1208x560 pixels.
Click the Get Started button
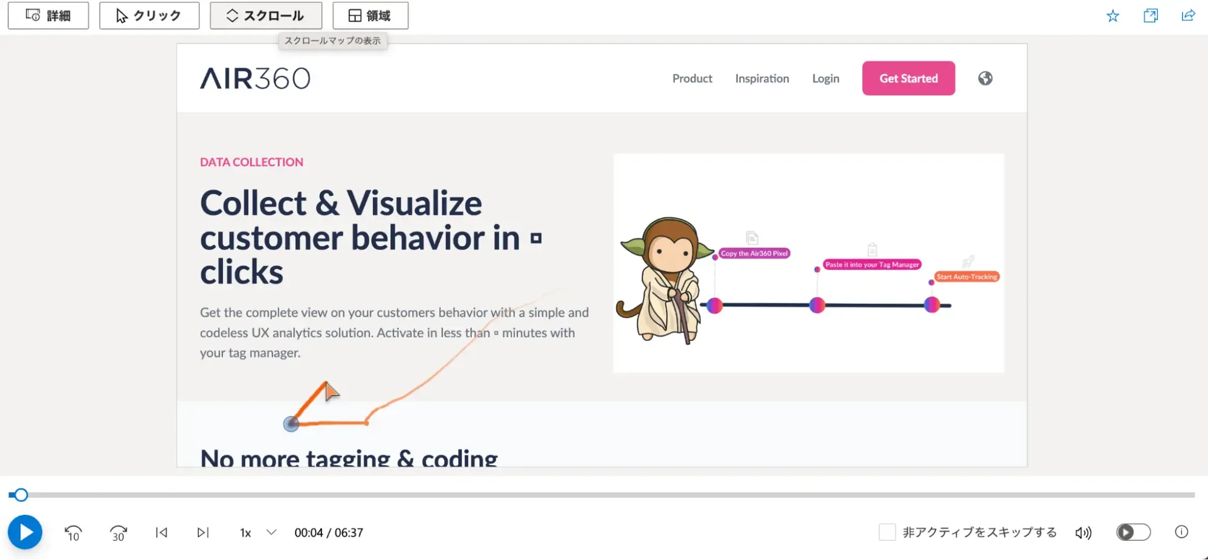click(908, 78)
